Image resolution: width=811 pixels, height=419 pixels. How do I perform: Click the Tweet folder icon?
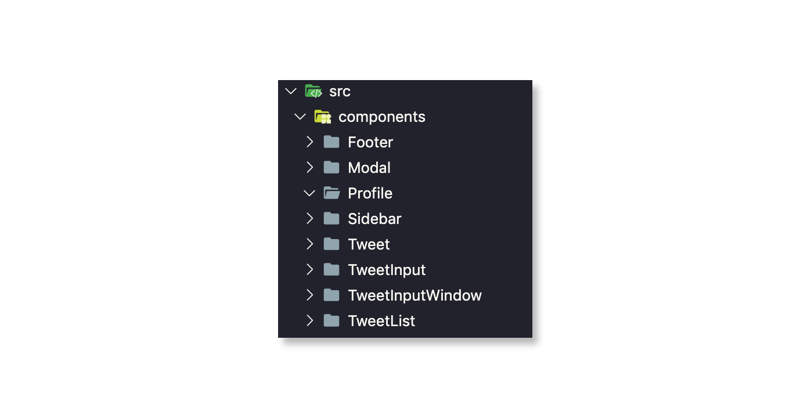[331, 244]
